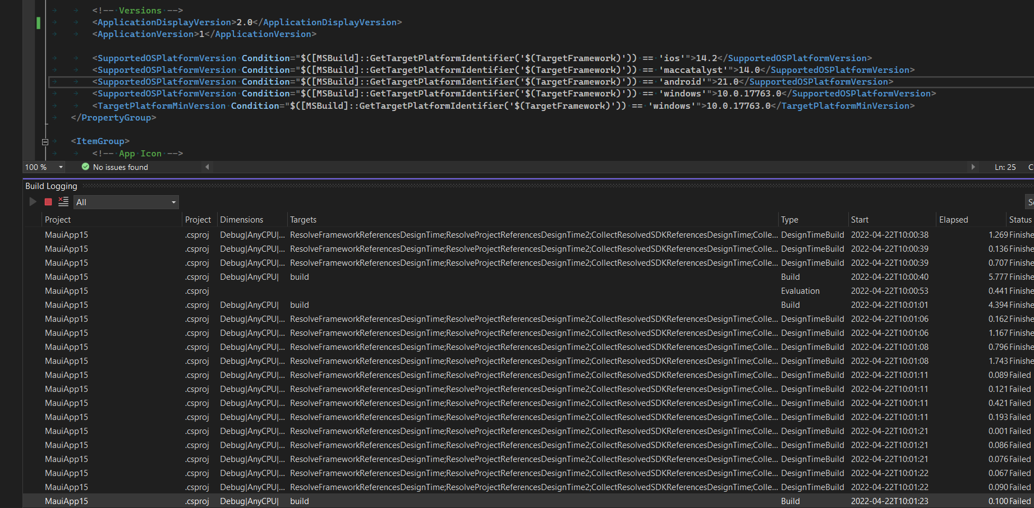Collapse the ItemGroup code region
This screenshot has width=1034, height=508.
click(x=45, y=141)
